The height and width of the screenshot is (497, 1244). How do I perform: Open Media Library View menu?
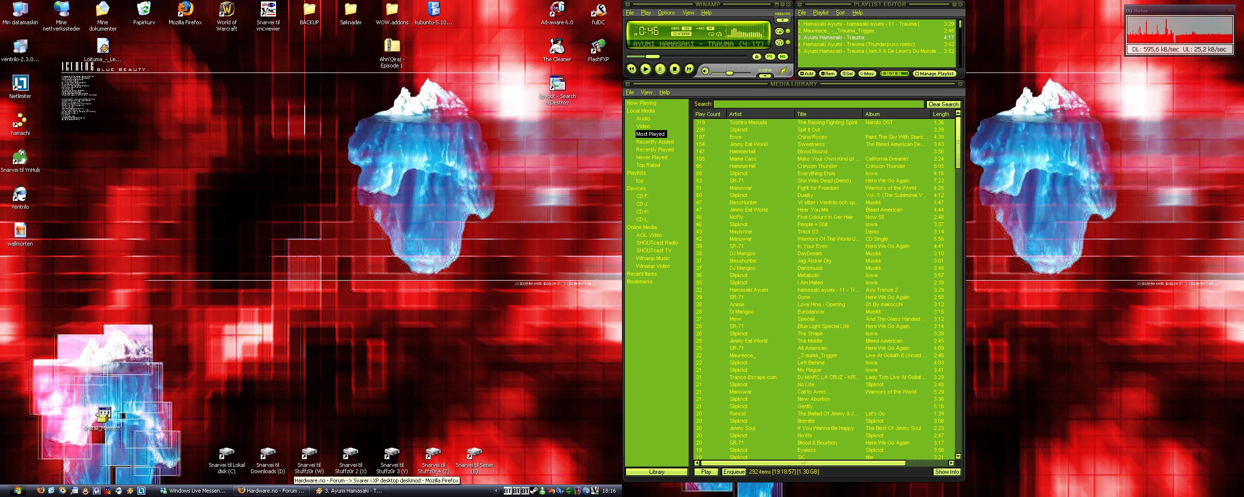[x=646, y=92]
